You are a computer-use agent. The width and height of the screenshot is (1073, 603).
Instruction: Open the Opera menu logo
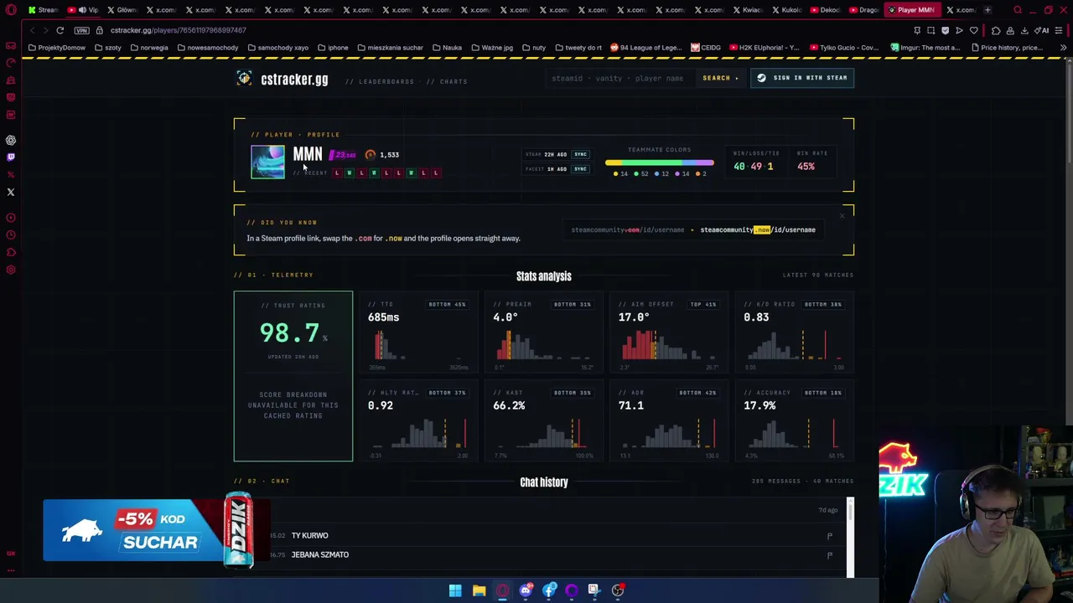11,10
